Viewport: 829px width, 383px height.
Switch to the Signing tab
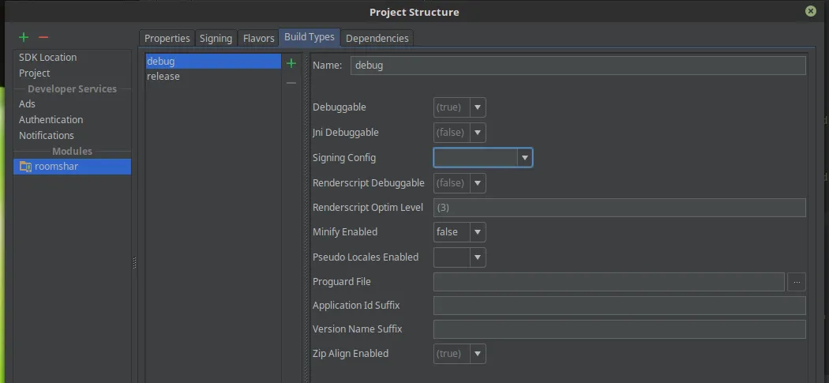(x=216, y=38)
